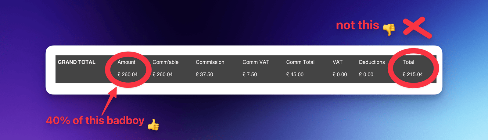The image size is (488, 140).
Task: Select the Comm VAT value £ 7.50
Action: point(250,74)
